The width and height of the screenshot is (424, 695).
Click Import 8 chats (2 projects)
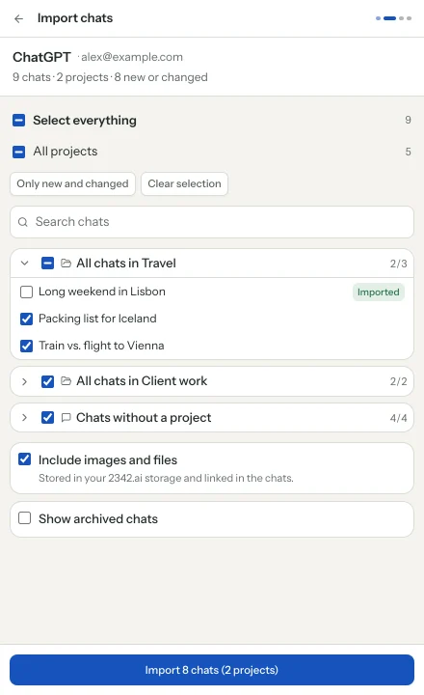(212, 670)
